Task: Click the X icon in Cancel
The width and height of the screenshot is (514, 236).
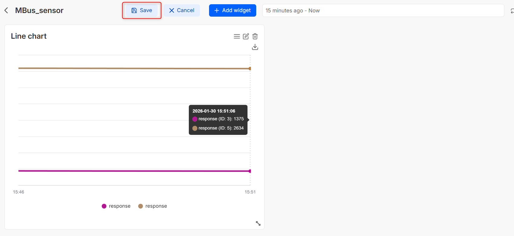Action: pyautogui.click(x=172, y=11)
